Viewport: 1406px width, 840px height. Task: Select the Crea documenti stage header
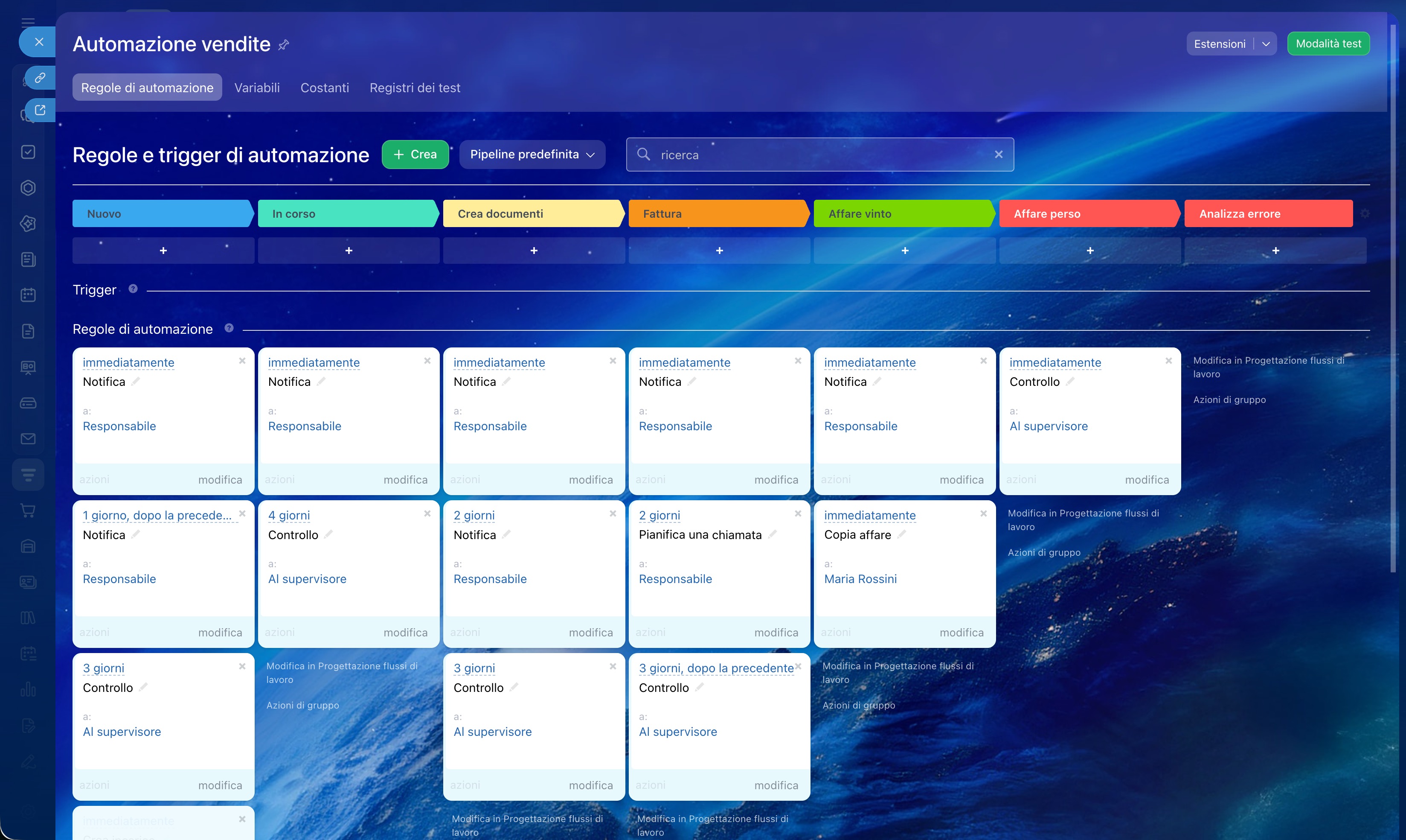coord(534,213)
